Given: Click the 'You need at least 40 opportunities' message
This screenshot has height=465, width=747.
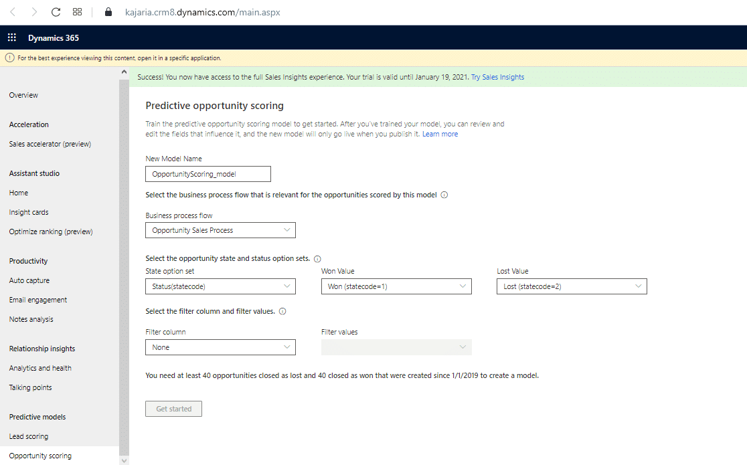Looking at the screenshot, I should tap(342, 376).
